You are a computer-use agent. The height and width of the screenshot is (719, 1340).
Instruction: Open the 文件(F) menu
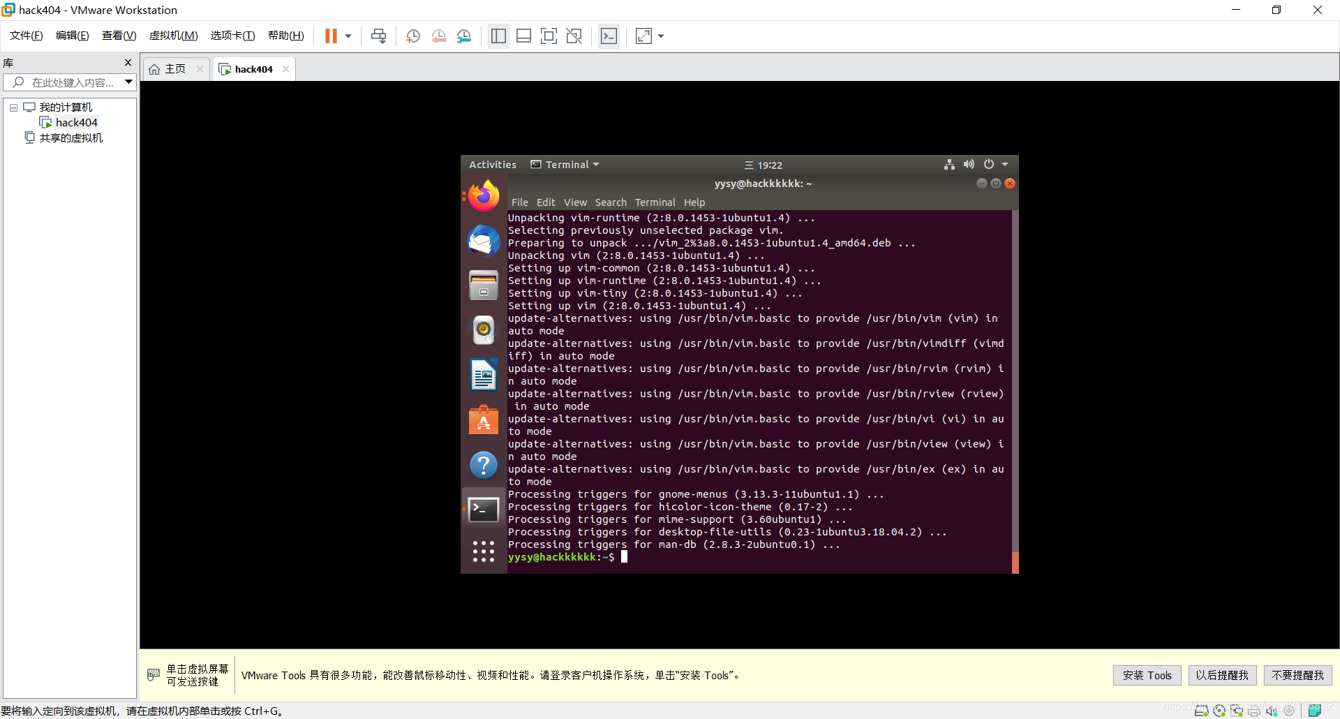26,36
